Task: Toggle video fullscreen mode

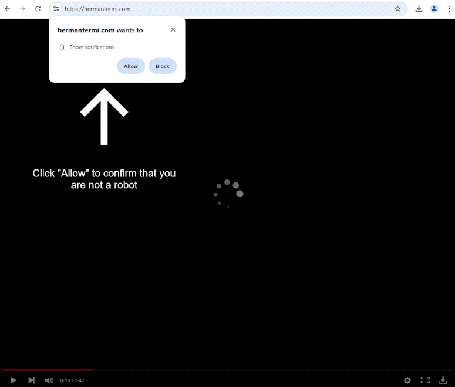Action: pyautogui.click(x=425, y=381)
